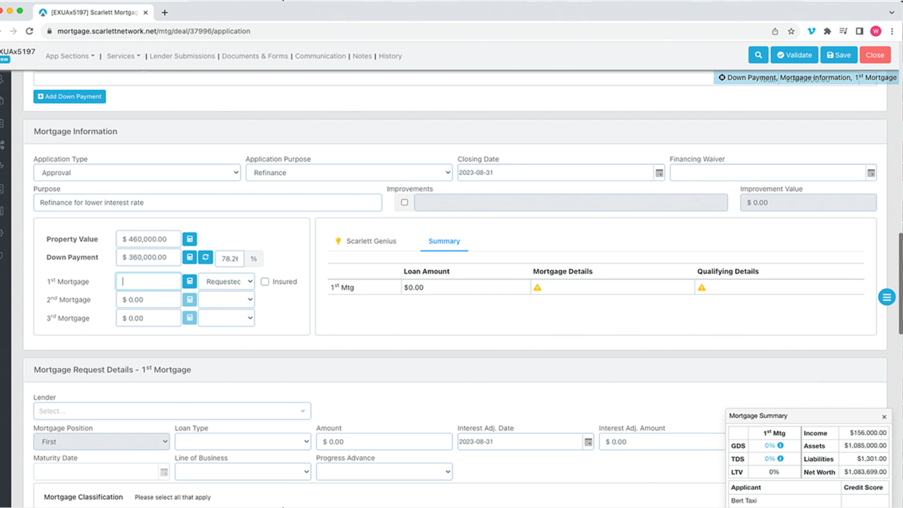The height and width of the screenshot is (508, 903).
Task: Open calculator icon for 1st Mortgage
Action: click(x=190, y=282)
